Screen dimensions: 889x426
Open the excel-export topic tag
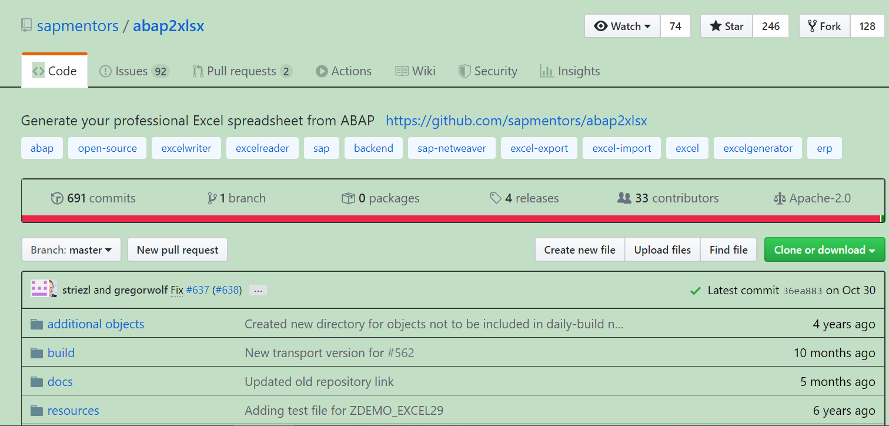tap(539, 148)
